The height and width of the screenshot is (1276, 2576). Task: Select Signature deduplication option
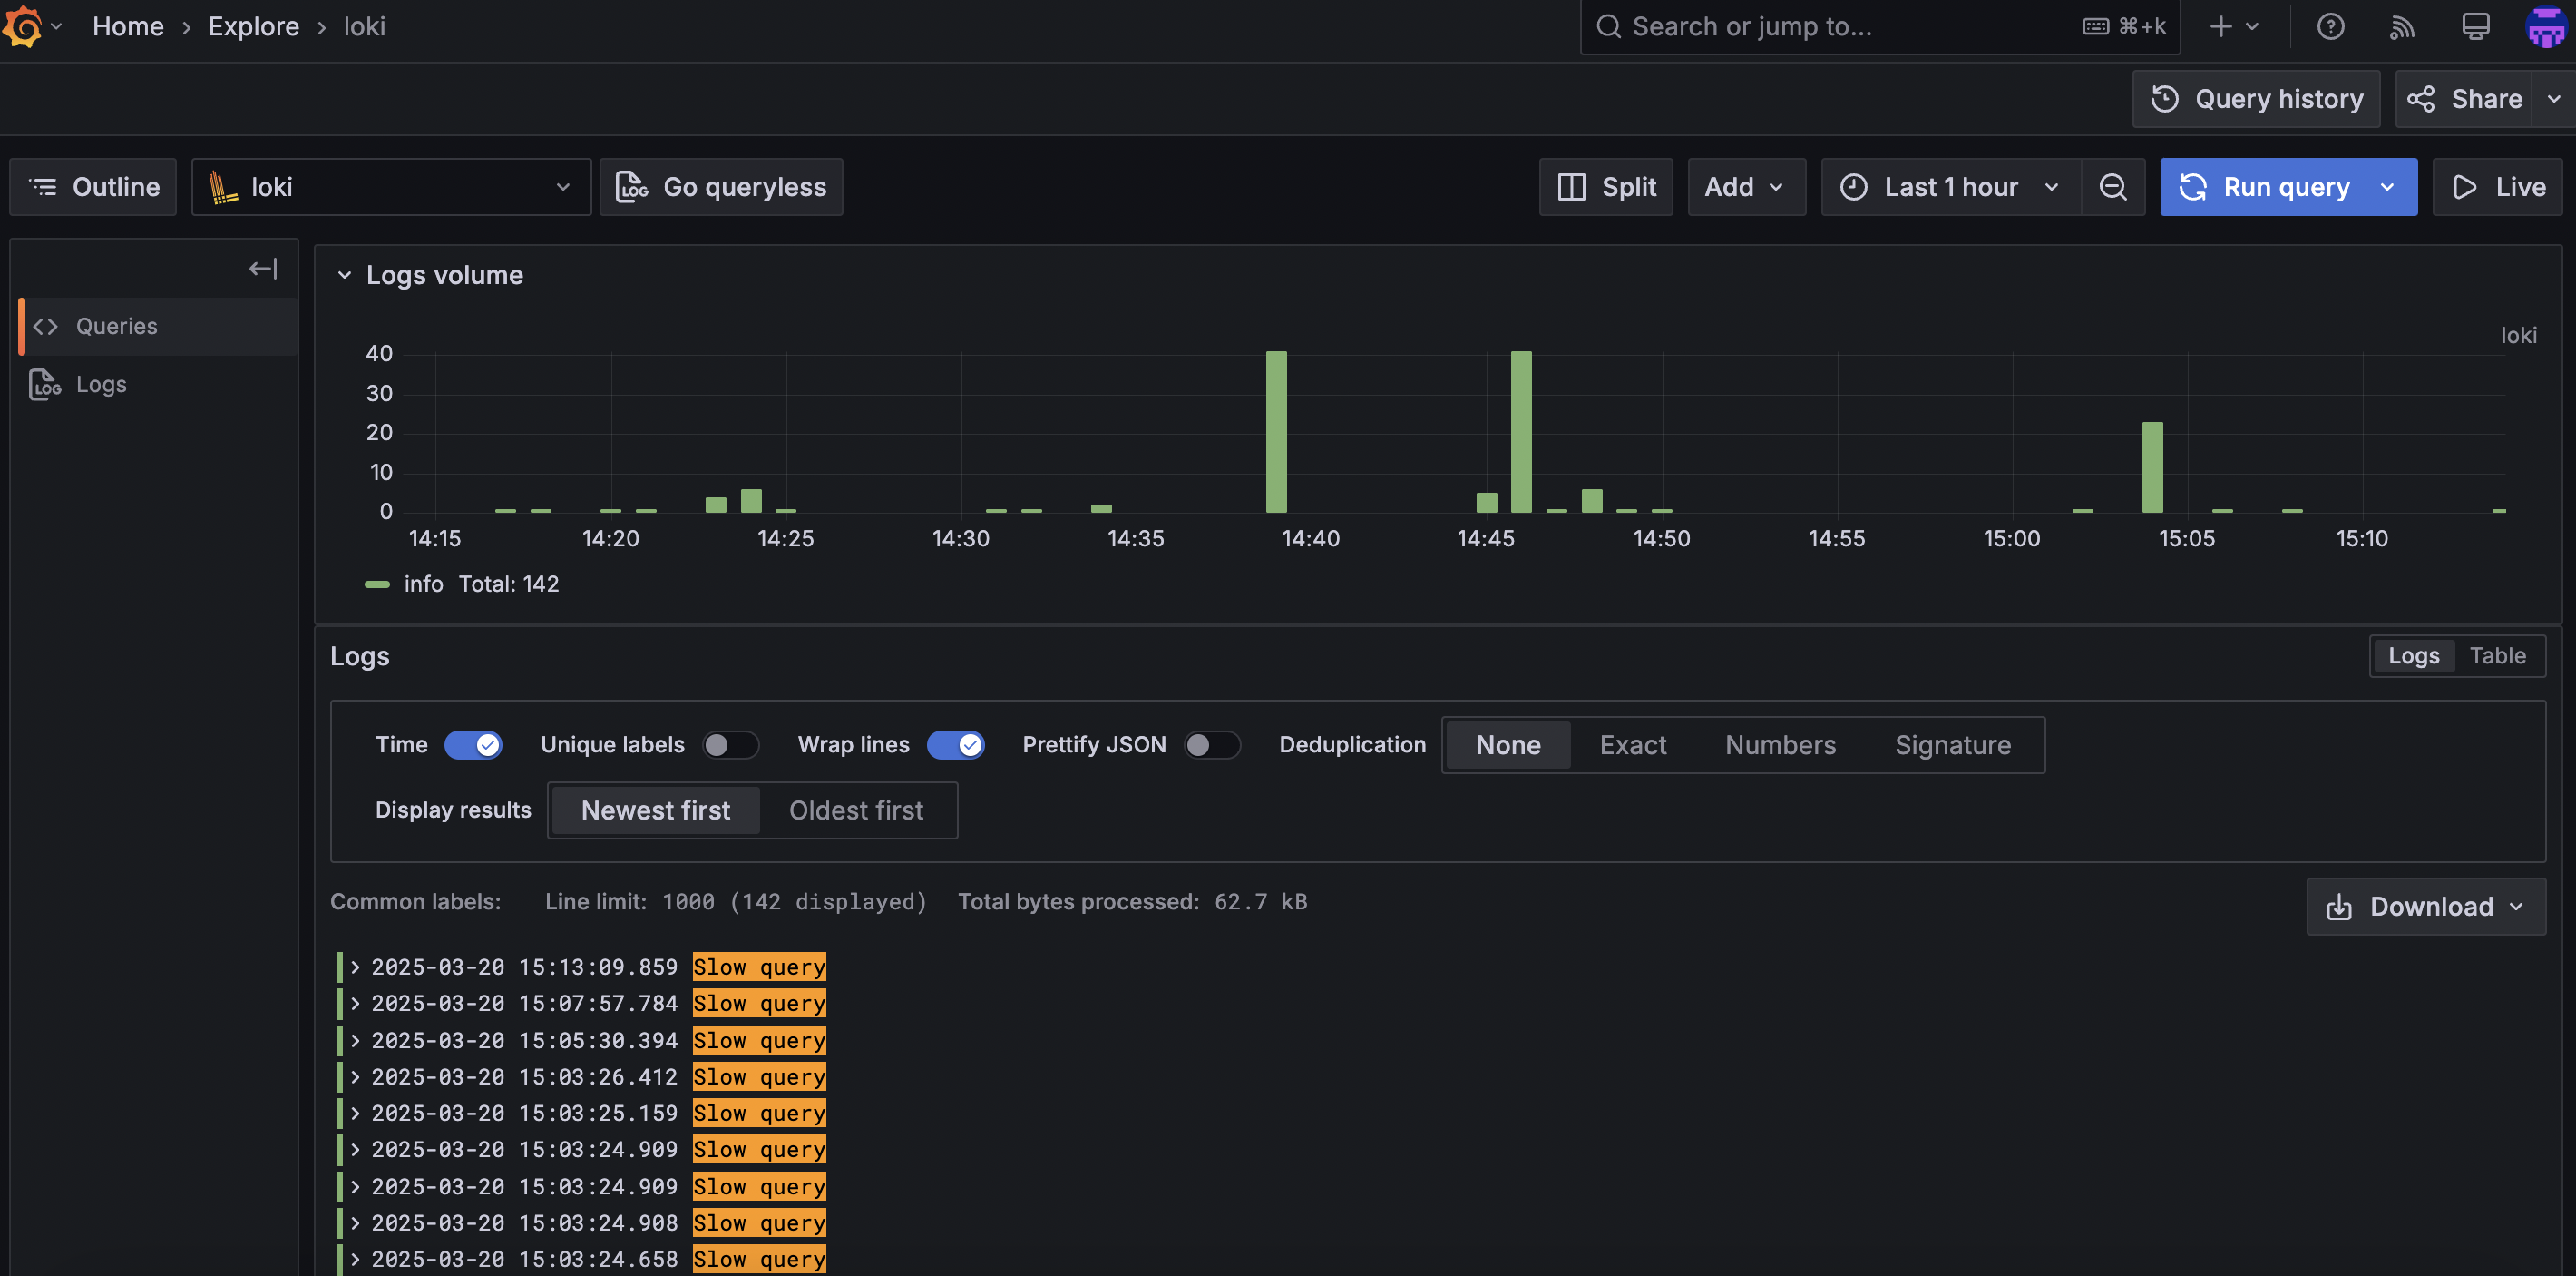click(1952, 744)
